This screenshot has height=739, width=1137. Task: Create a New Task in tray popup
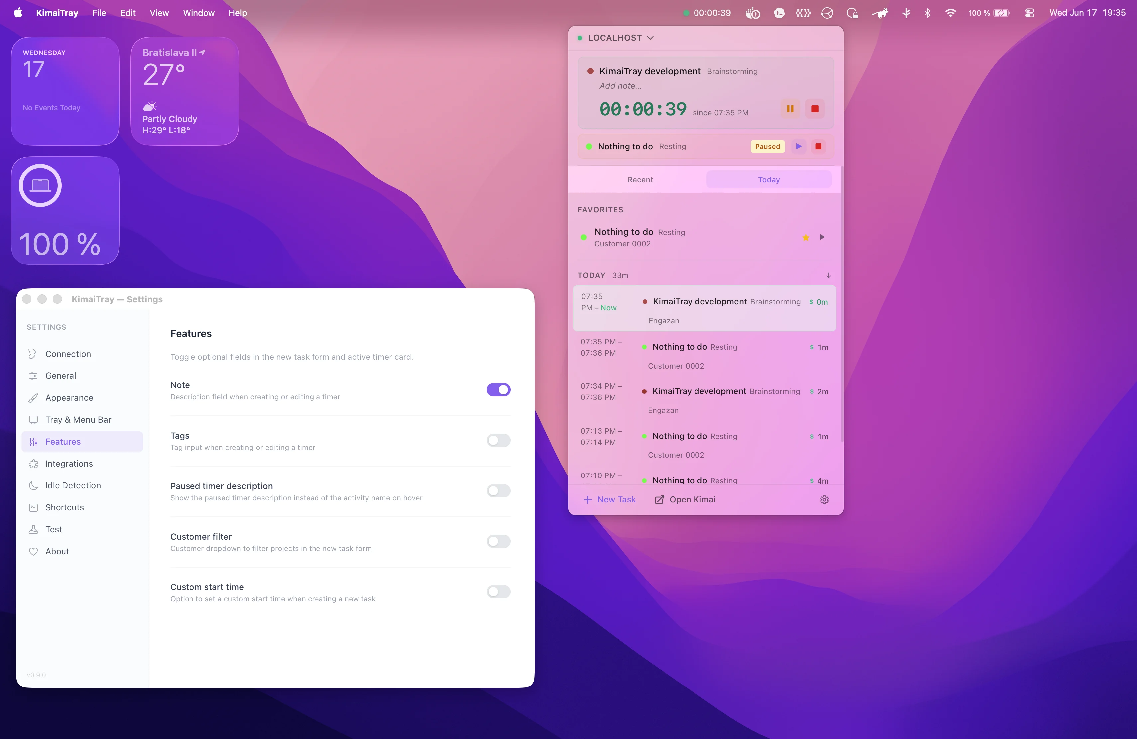610,499
